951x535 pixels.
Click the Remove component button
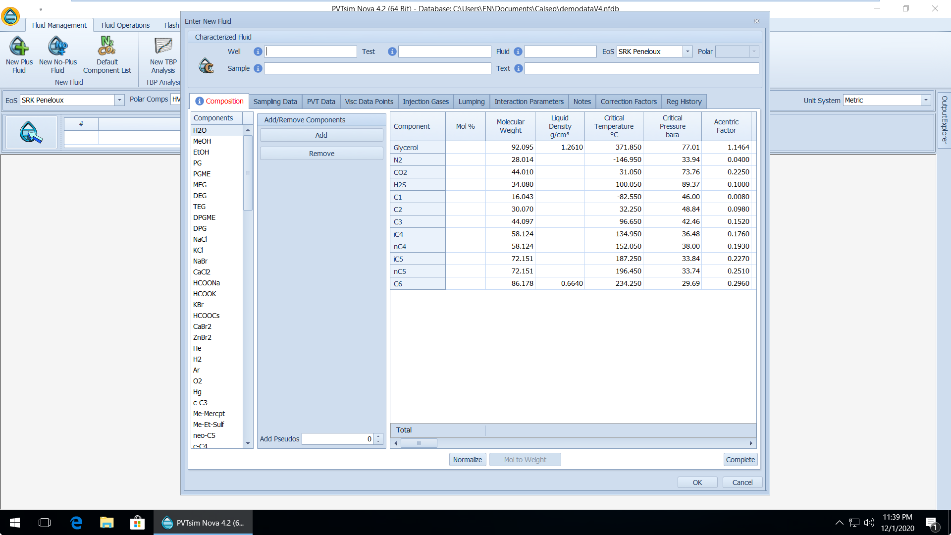pyautogui.click(x=321, y=154)
